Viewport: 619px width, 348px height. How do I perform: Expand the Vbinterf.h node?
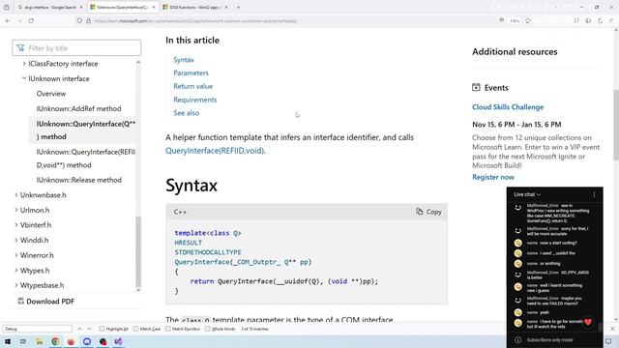point(16,225)
